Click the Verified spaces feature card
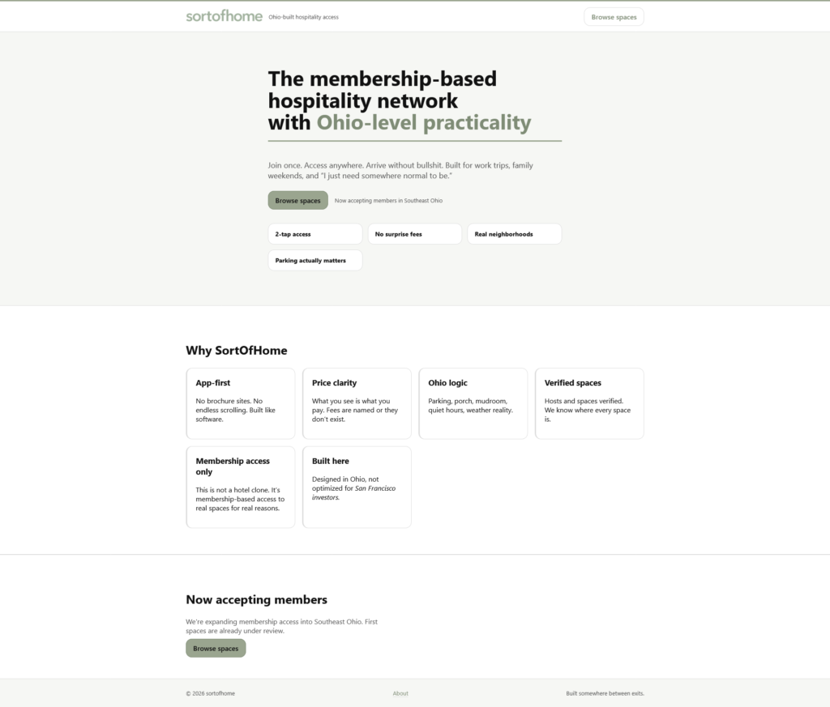 coord(589,403)
